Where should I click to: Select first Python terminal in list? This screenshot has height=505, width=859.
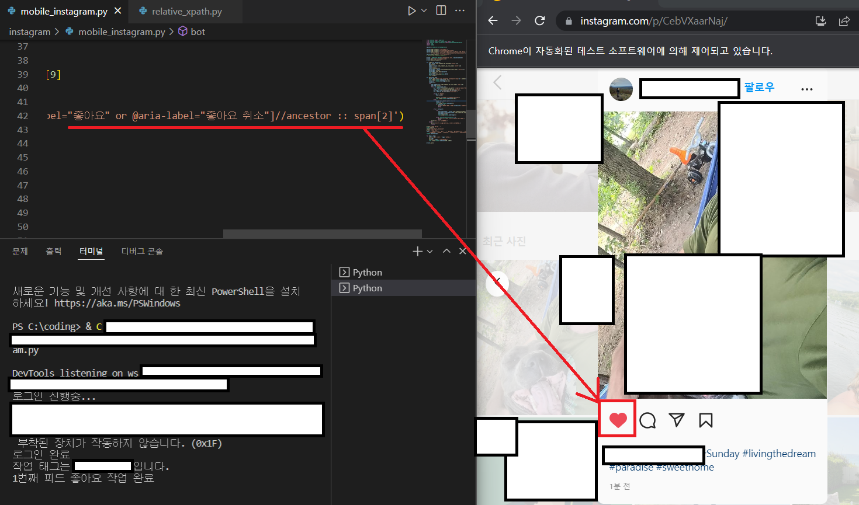click(x=403, y=272)
